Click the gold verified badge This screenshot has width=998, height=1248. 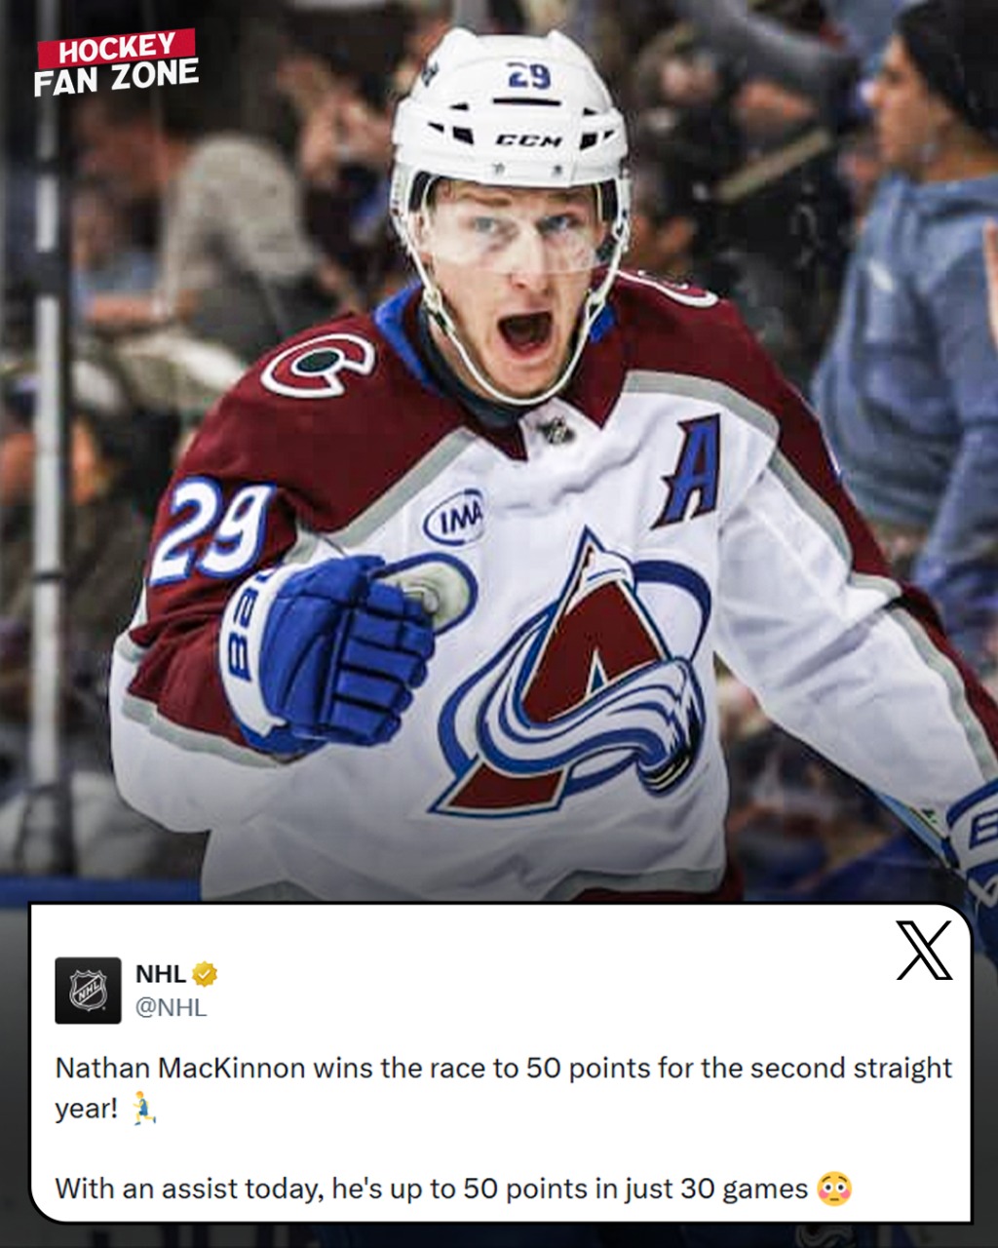tap(205, 974)
